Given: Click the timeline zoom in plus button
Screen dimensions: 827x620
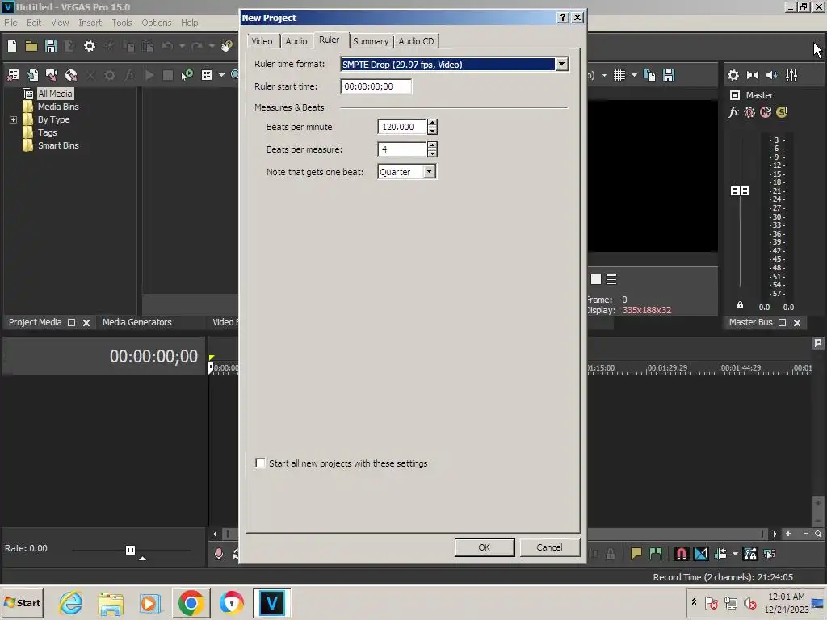Looking at the screenshot, I should (x=788, y=534).
